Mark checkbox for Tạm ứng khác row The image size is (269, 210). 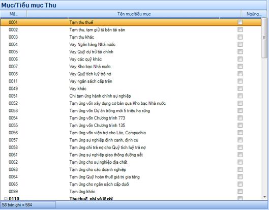click(x=240, y=192)
